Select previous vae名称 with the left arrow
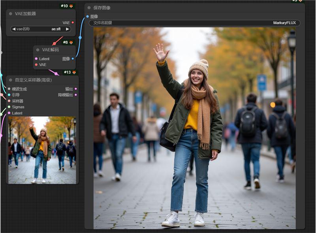 click(13, 29)
